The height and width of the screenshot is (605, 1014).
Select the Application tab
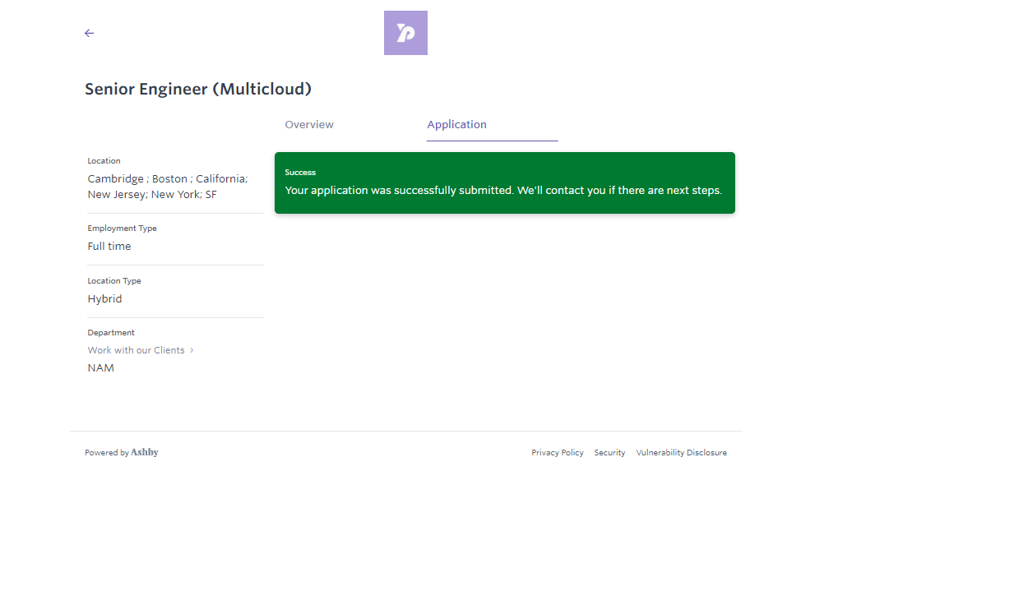456,125
